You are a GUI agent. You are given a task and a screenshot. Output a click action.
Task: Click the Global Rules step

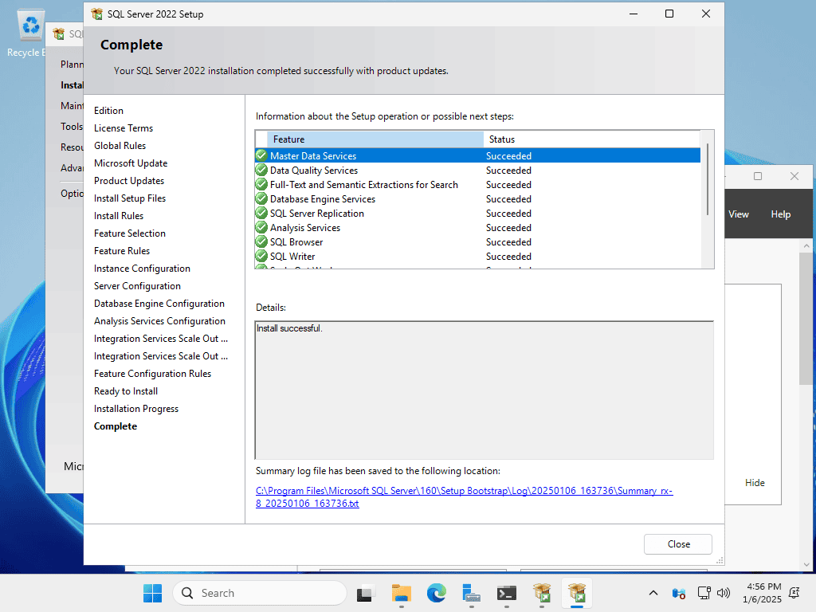[120, 146]
